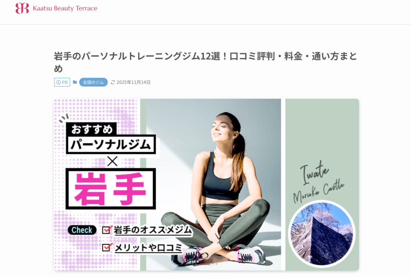Click the folder category icon

pos(75,82)
